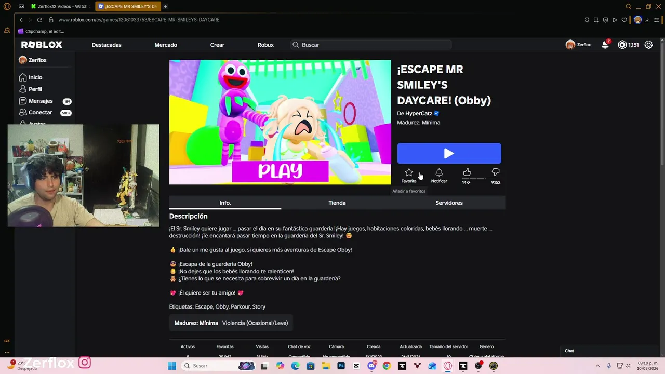Open the browser downloads icon
The image size is (665, 374).
(x=647, y=20)
